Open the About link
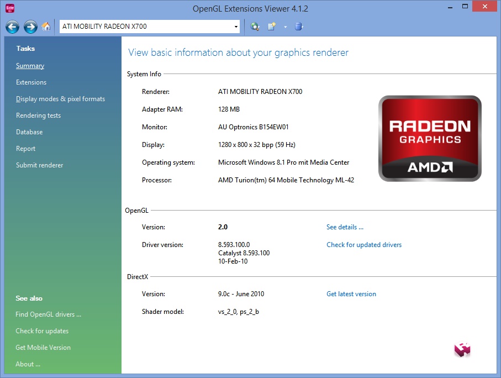This screenshot has height=378, width=501. 28,364
